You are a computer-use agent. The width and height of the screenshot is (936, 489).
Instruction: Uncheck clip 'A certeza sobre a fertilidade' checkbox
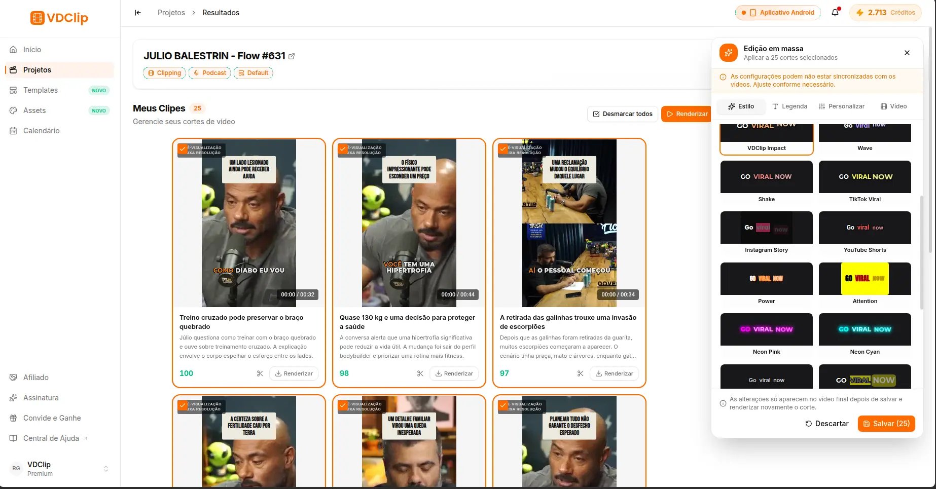(183, 405)
